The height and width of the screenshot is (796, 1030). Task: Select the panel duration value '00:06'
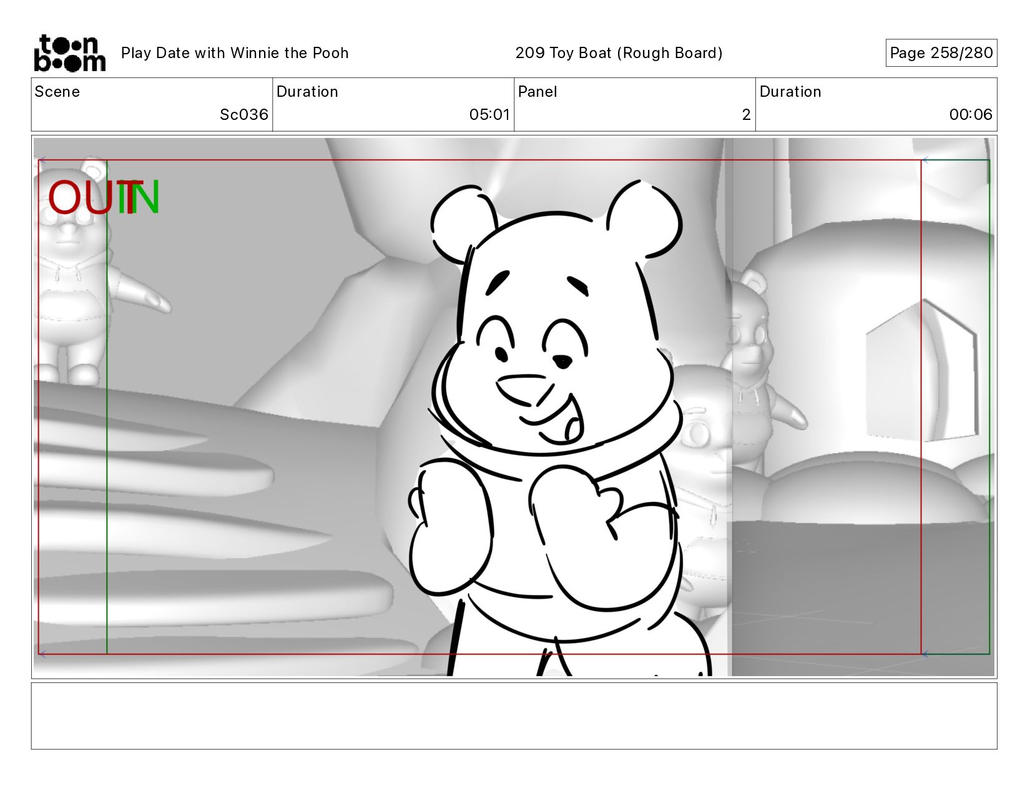pos(971,115)
